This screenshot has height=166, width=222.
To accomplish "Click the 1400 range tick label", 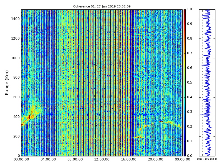I will (16, 19).
